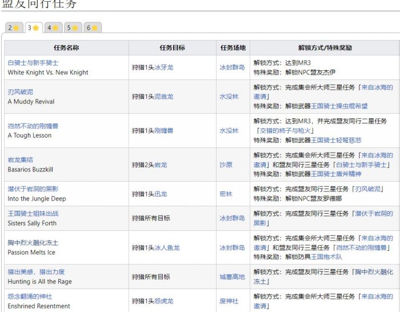Click the 迅龙 monster link
This screenshot has width=400, height=312.
[x=161, y=194]
